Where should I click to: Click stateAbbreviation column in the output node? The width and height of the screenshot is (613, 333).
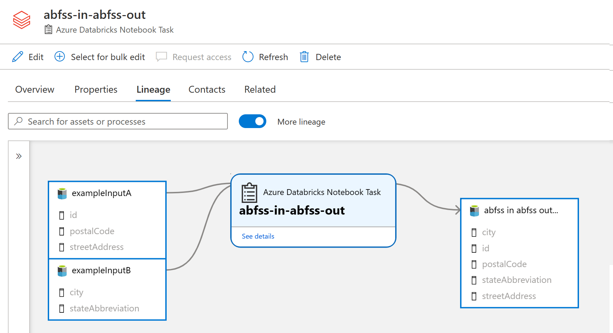(517, 280)
